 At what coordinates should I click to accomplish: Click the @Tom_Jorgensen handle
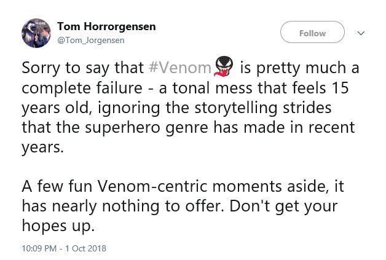click(90, 40)
